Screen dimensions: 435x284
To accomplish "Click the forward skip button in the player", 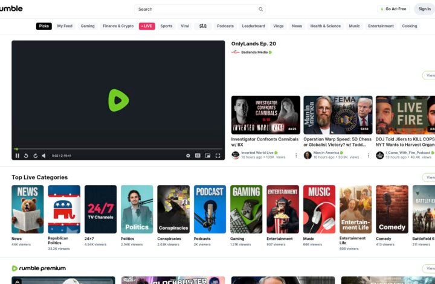I will (36, 156).
